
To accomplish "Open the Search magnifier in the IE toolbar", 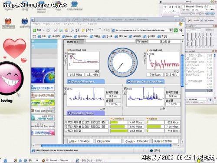I will [75, 30].
